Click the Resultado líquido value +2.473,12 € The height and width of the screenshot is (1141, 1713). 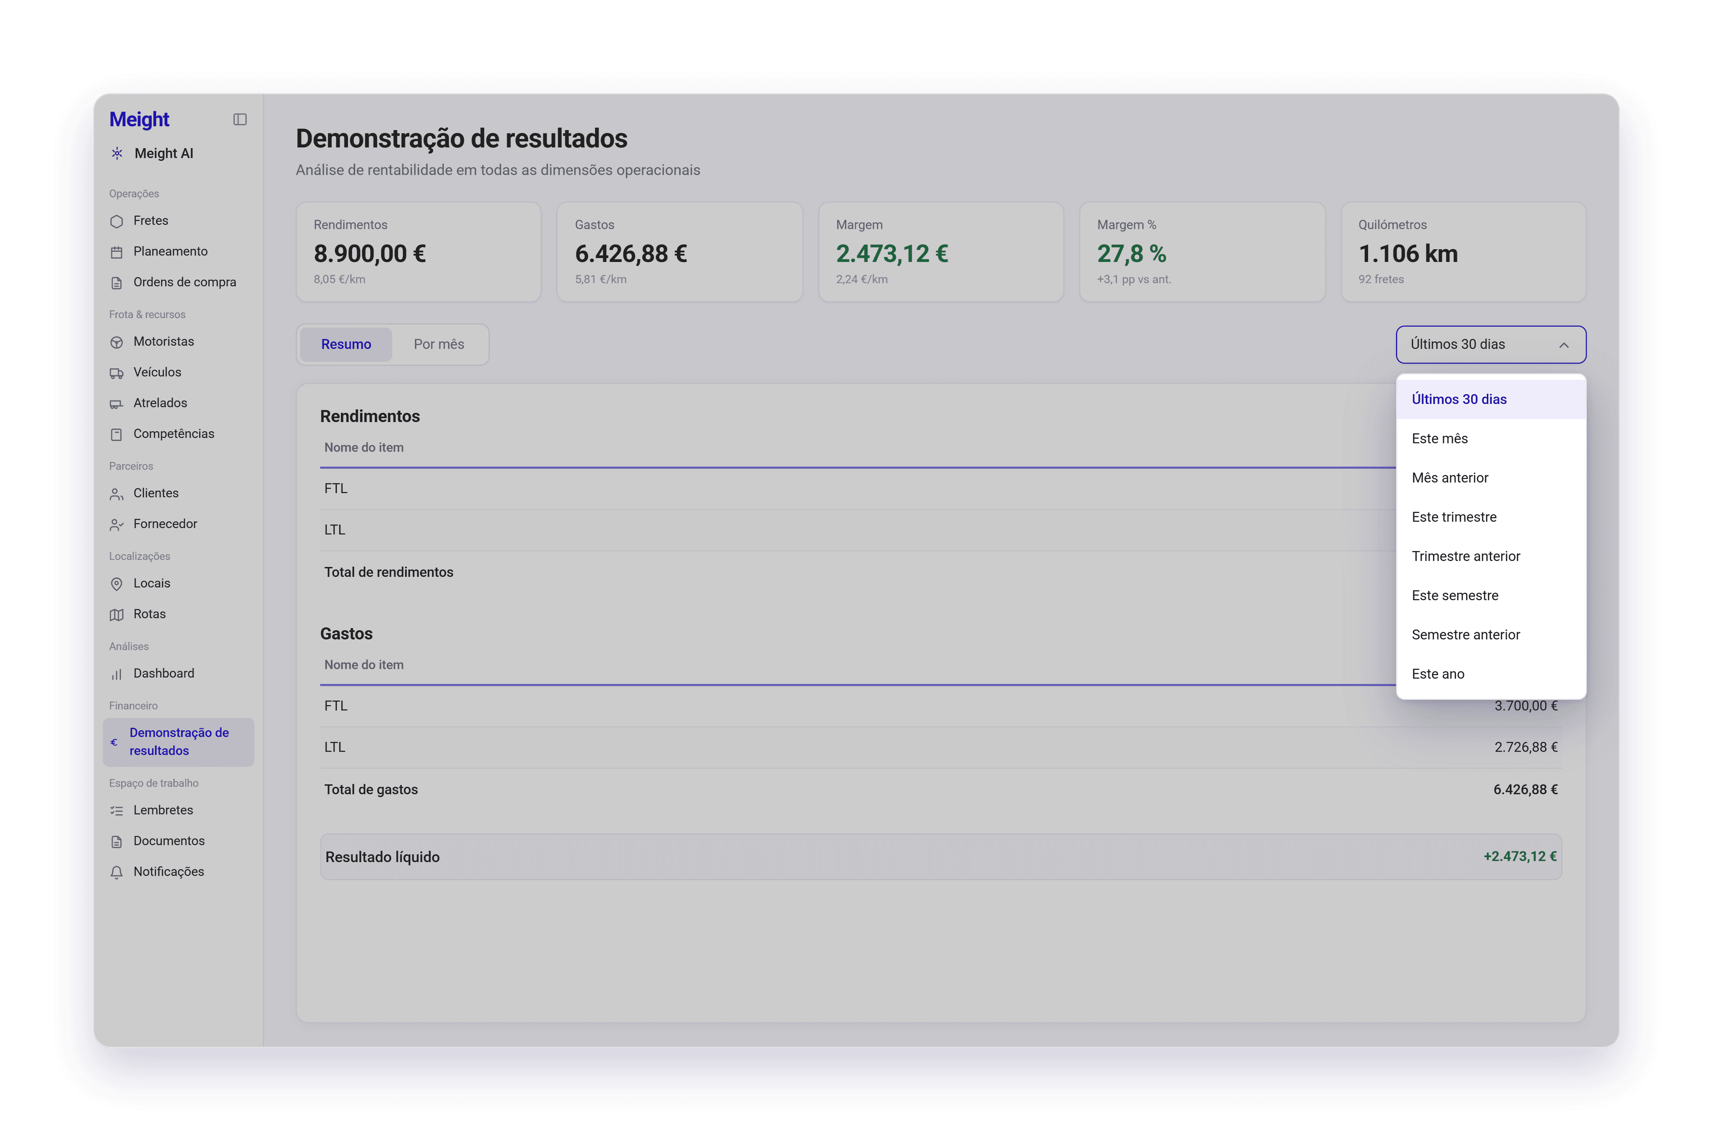coord(1519,856)
